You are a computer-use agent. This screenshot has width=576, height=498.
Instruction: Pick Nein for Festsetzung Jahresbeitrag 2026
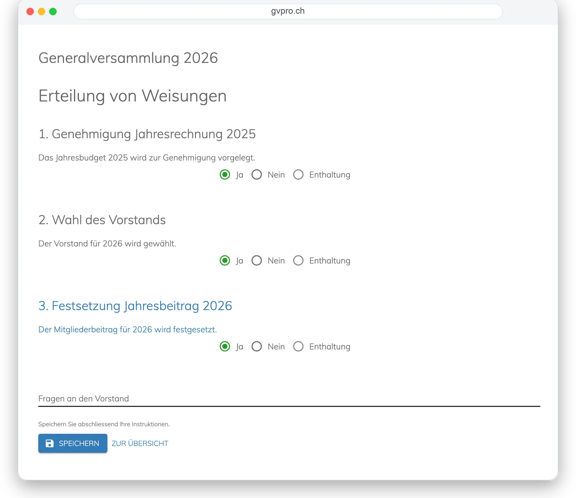coord(257,346)
